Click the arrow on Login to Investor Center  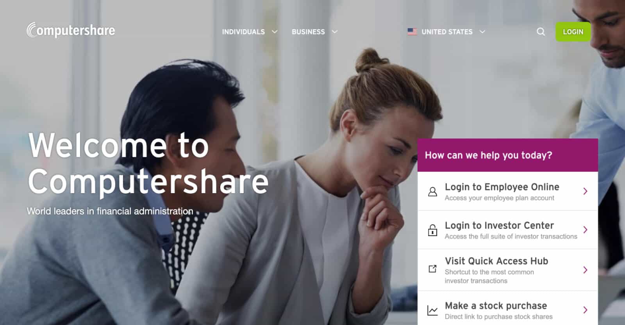(585, 230)
